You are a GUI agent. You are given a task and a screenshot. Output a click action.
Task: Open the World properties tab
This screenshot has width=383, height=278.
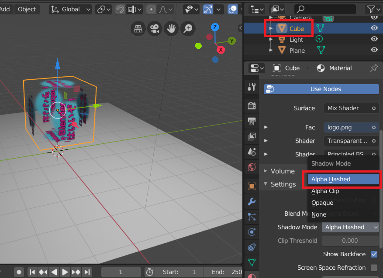coord(252,167)
